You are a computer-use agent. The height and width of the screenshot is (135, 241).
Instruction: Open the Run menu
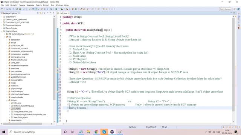pos(52,5)
